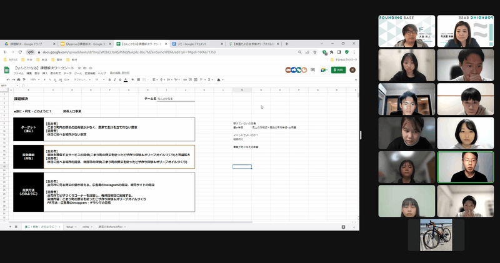500x263 pixels.
Task: Add a new sheet with plus button
Action: pyautogui.click(x=10, y=227)
